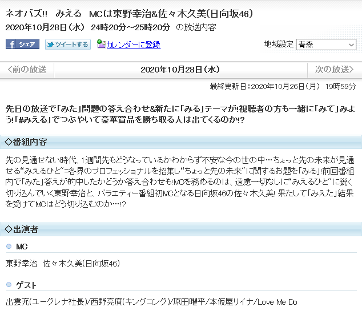
Task: Click the guest list starting with 出雲充
Action: (x=151, y=302)
